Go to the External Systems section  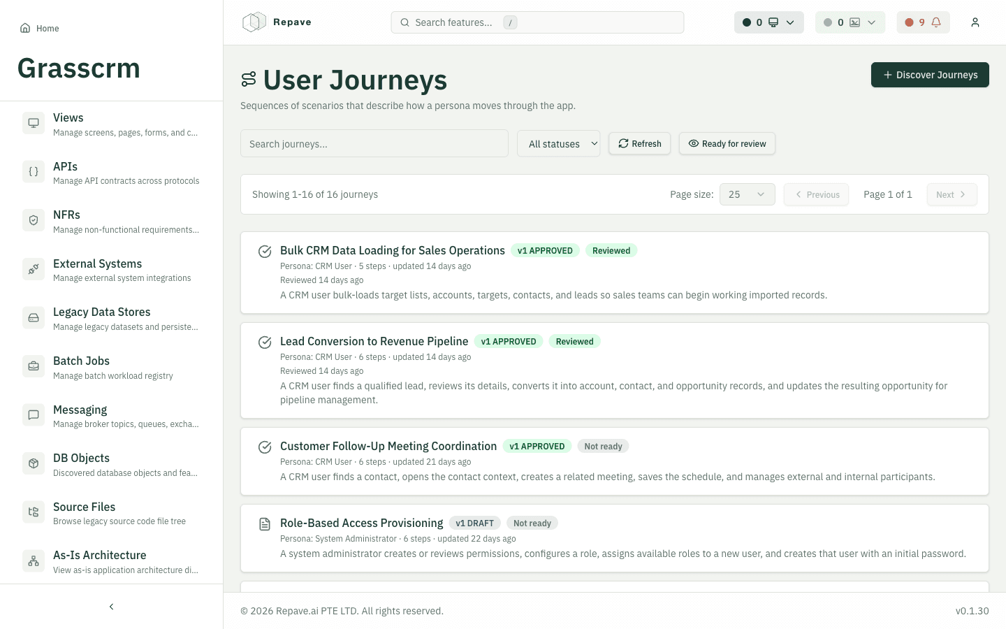coord(112,269)
